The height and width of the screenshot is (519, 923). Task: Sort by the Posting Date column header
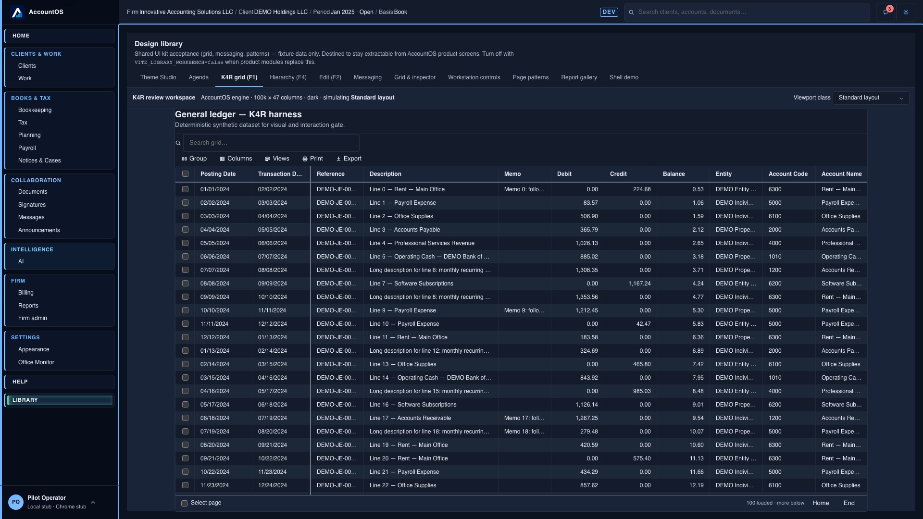pyautogui.click(x=223, y=174)
